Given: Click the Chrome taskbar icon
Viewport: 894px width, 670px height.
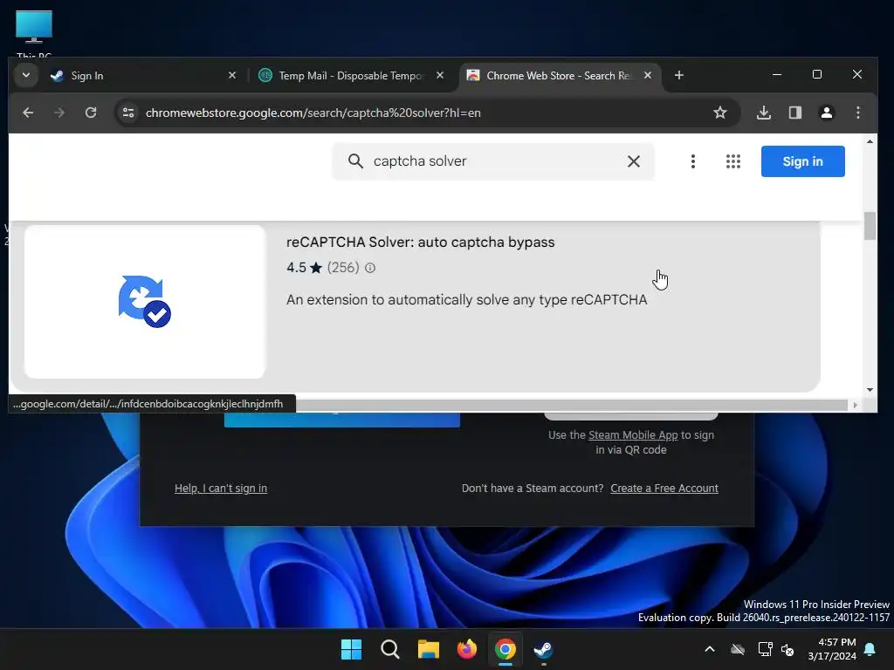Looking at the screenshot, I should [x=505, y=649].
